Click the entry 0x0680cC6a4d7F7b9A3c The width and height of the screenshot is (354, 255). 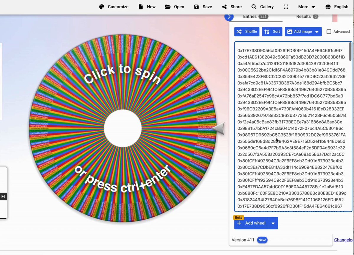[291, 148]
